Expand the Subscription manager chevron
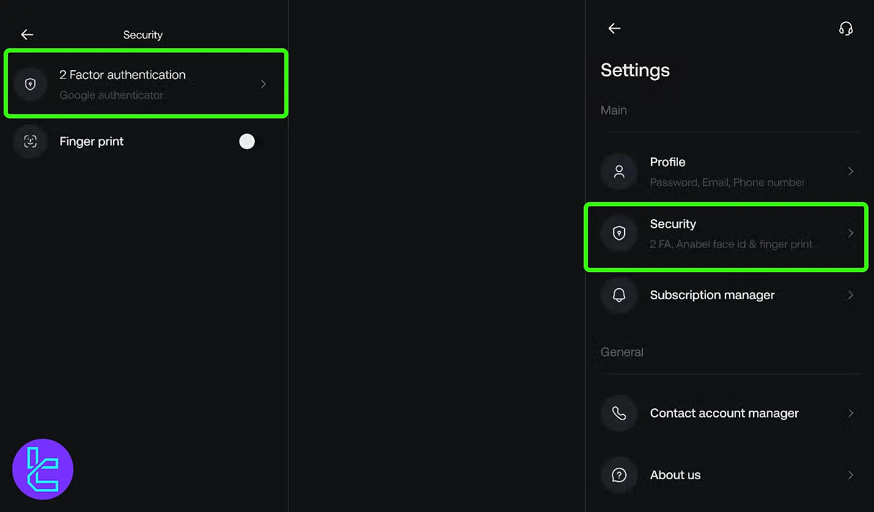 pyautogui.click(x=851, y=295)
